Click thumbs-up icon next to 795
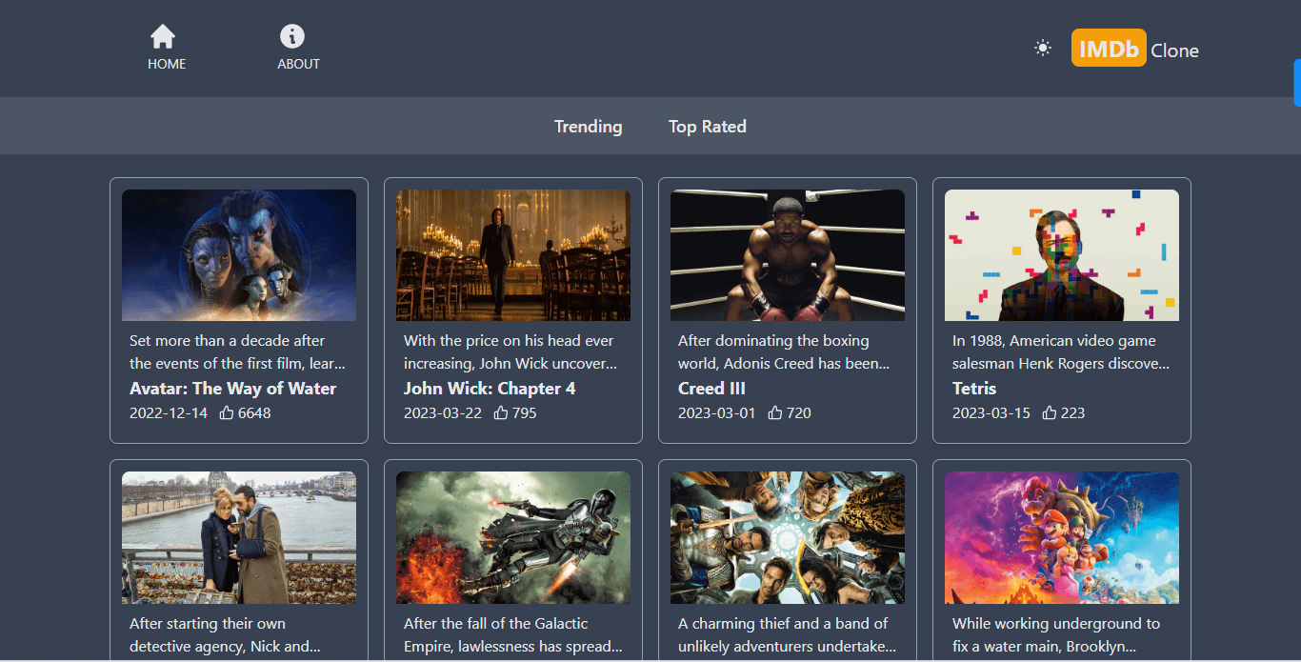 click(501, 412)
